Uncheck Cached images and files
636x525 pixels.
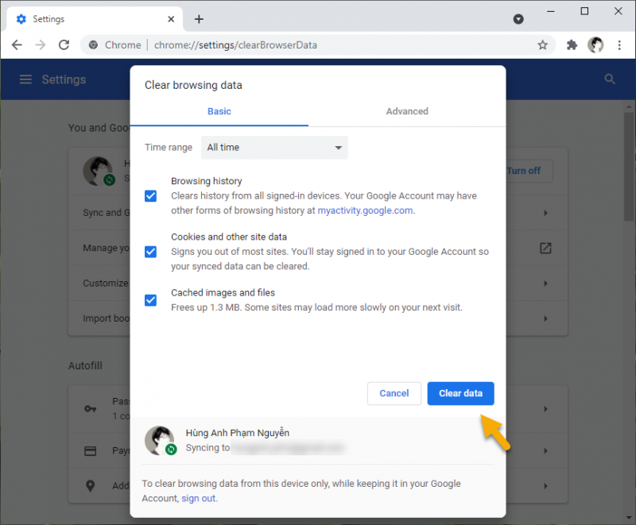pyautogui.click(x=150, y=300)
